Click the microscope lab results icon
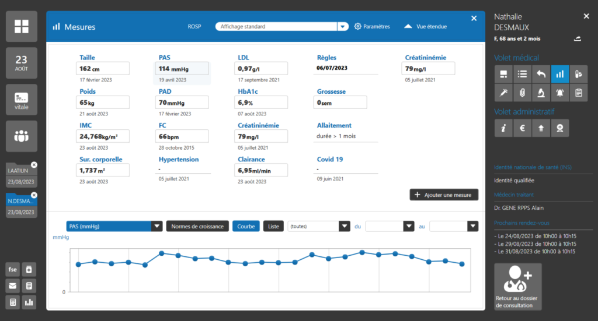Viewport: 598px width, 321px height. 541,93
